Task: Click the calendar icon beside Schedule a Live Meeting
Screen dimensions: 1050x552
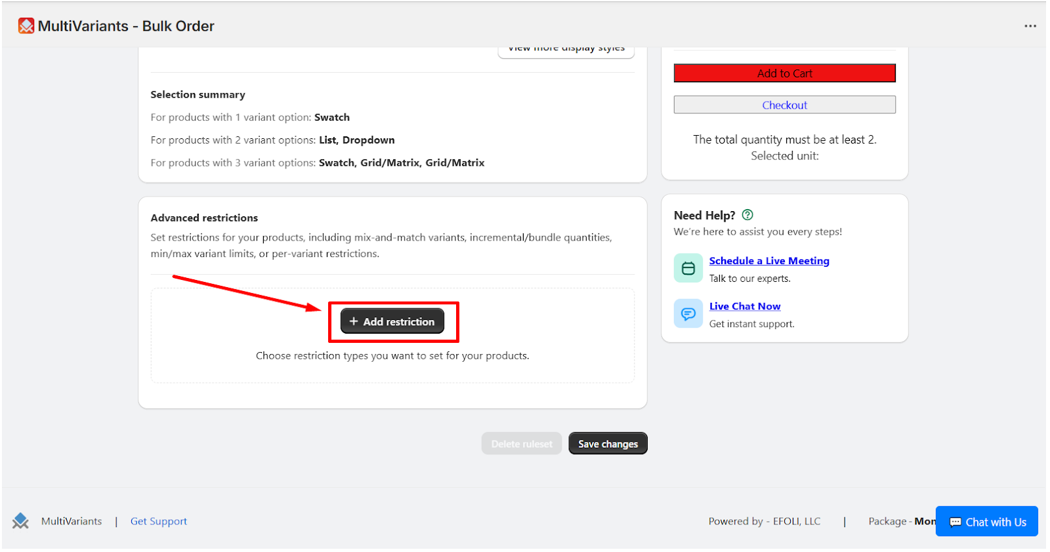Action: (x=688, y=268)
